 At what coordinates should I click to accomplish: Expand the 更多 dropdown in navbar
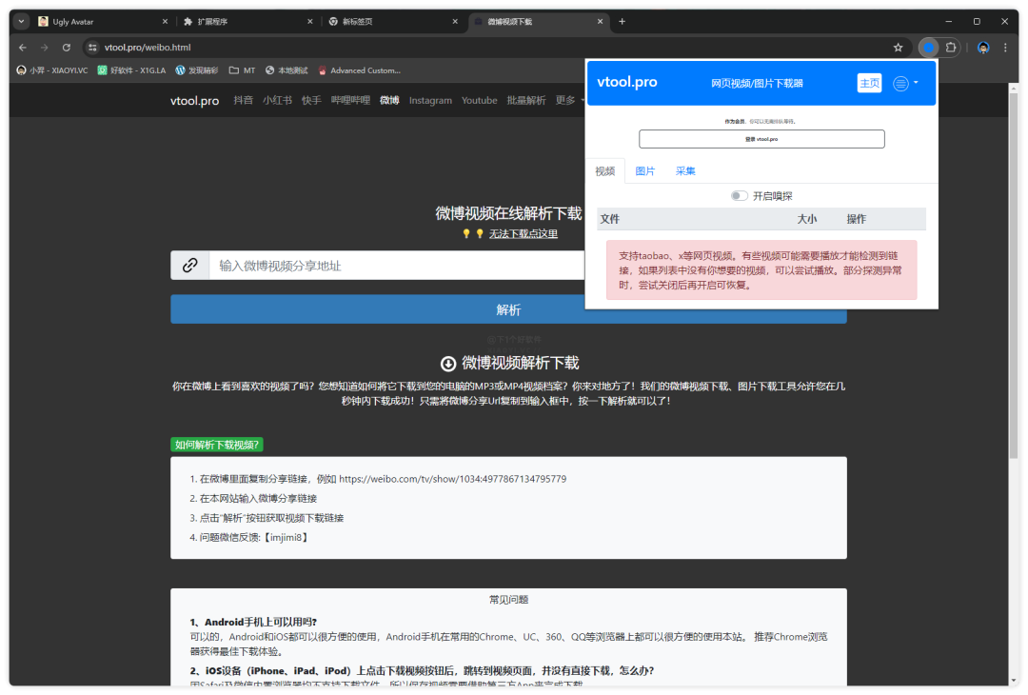pos(568,100)
